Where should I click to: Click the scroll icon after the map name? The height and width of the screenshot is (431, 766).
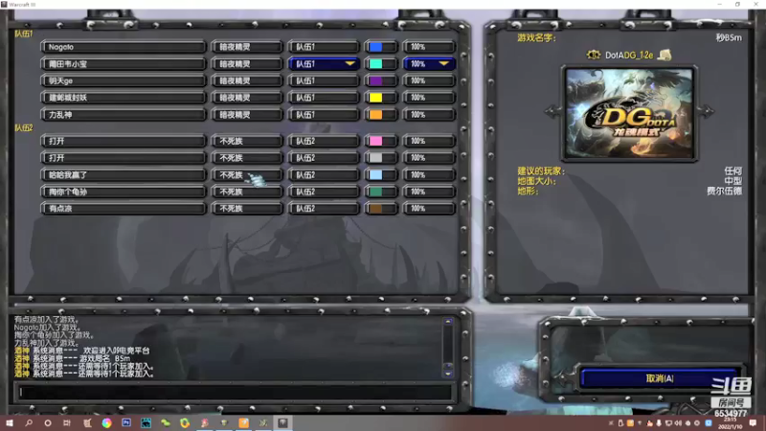pos(665,55)
